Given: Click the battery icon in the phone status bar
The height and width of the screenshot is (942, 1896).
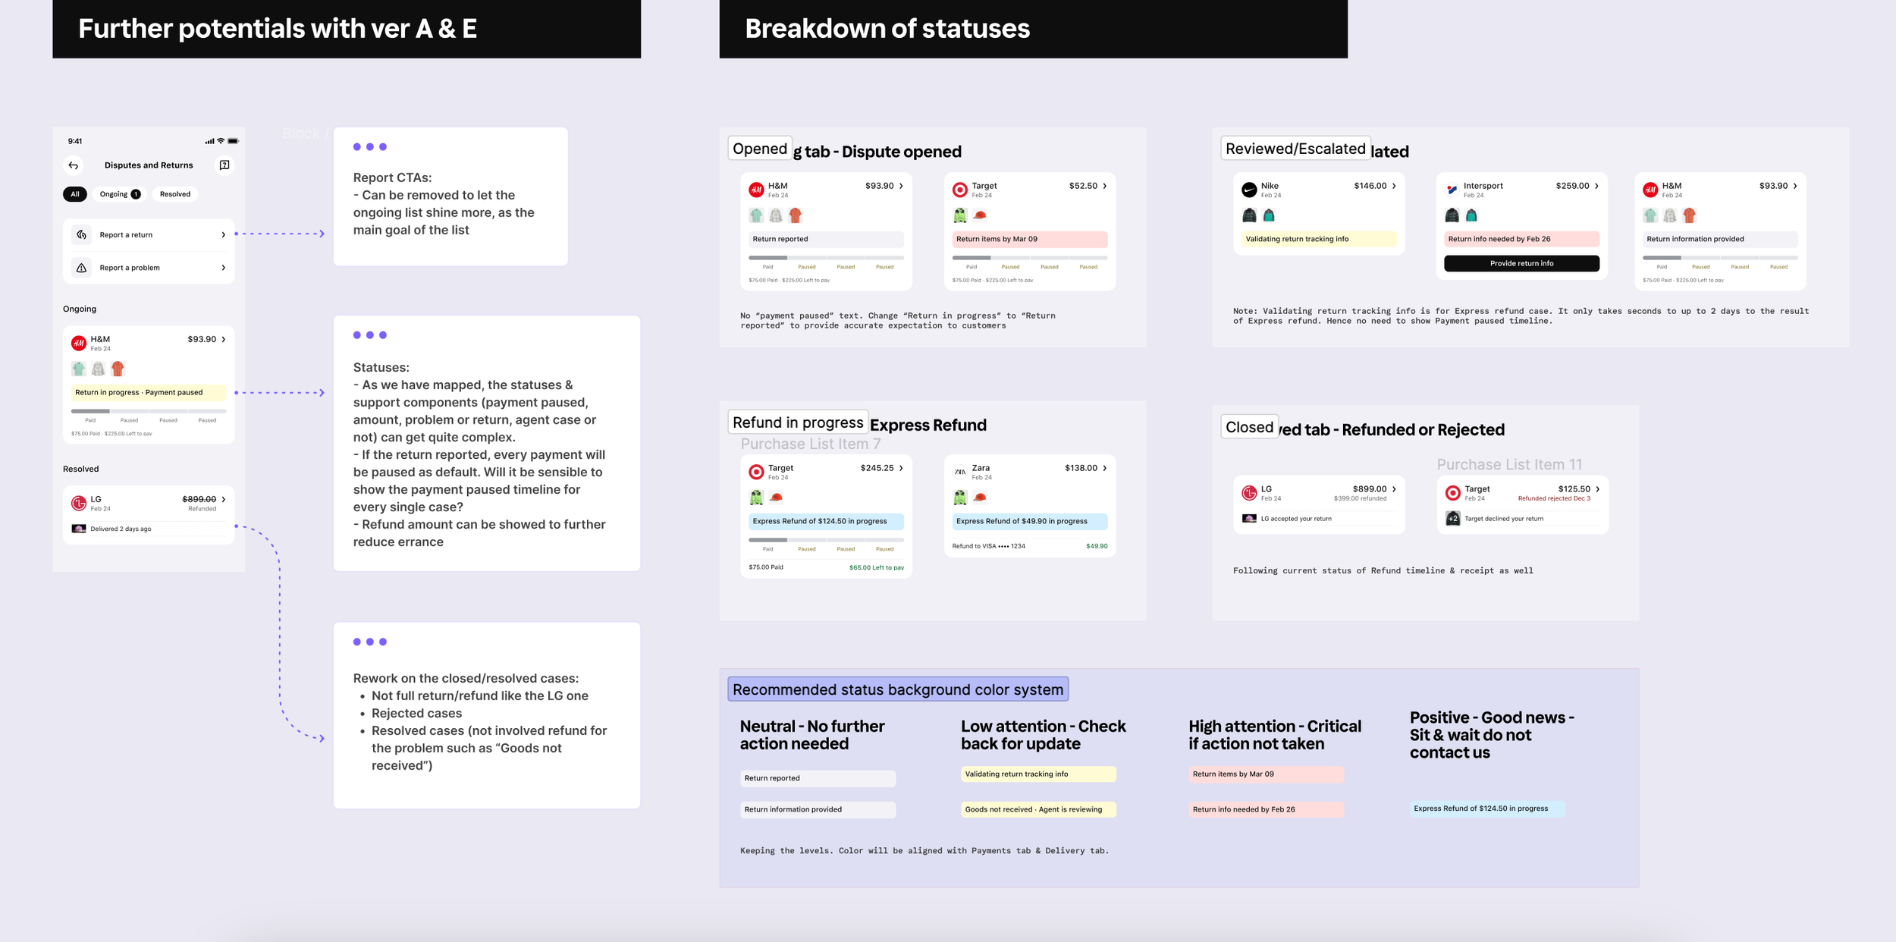Looking at the screenshot, I should pyautogui.click(x=233, y=141).
